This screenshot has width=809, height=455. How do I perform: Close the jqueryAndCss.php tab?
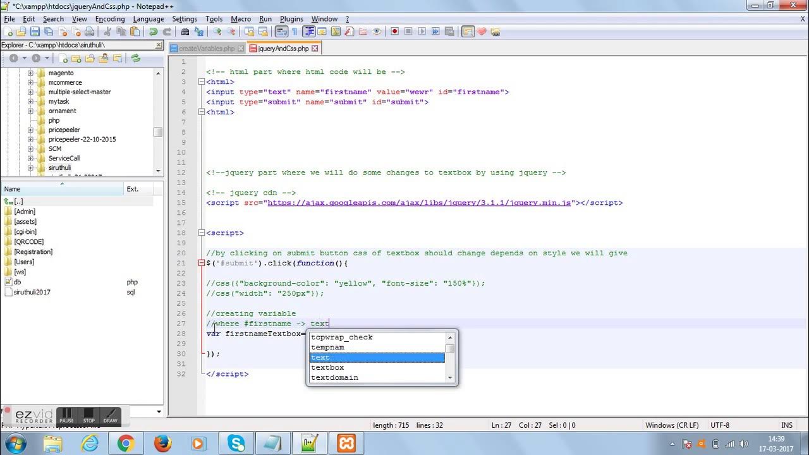coord(315,49)
